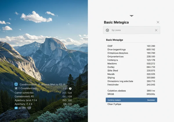Select the Freclimder metadata row

(x=131, y=85)
